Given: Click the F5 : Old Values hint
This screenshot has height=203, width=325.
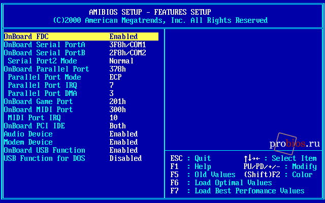Looking at the screenshot, I should pyautogui.click(x=203, y=175).
